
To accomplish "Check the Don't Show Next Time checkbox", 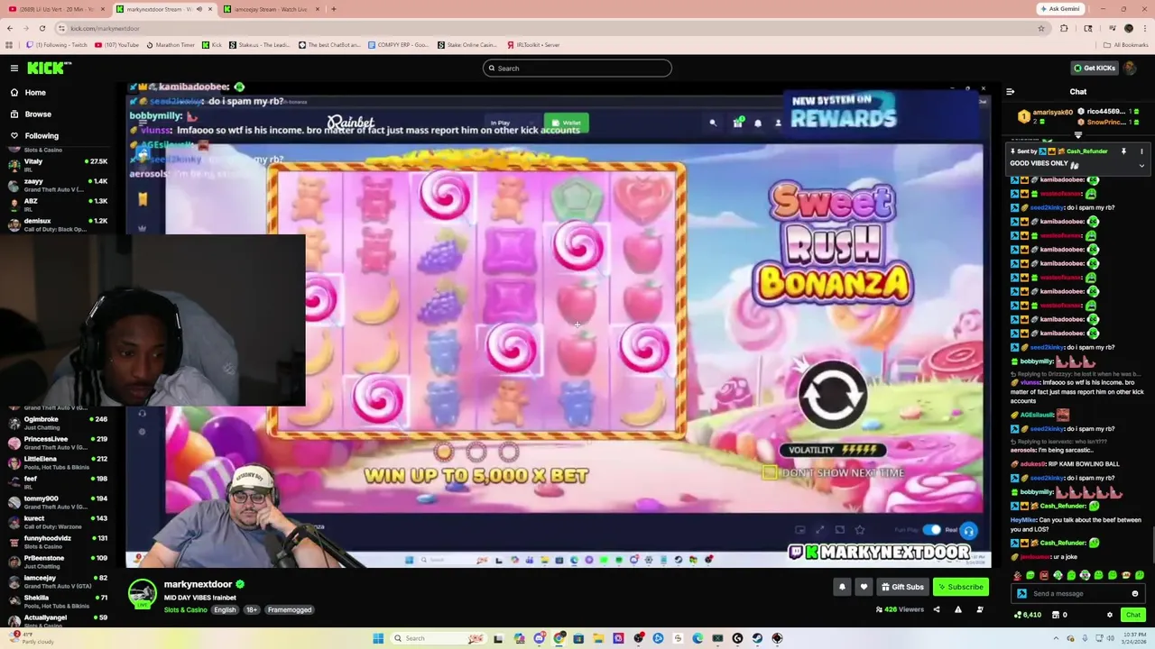I will pos(769,472).
